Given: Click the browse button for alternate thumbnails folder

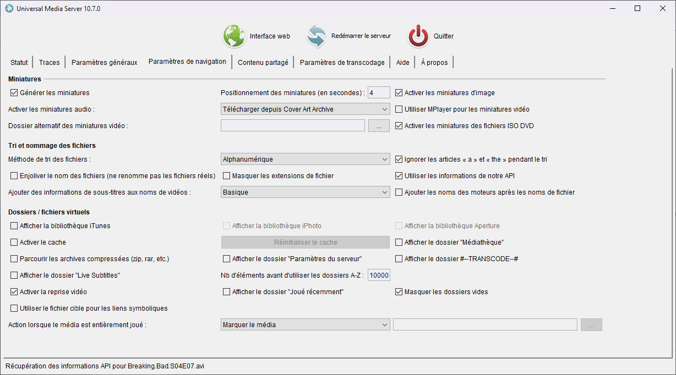Looking at the screenshot, I should tap(379, 126).
